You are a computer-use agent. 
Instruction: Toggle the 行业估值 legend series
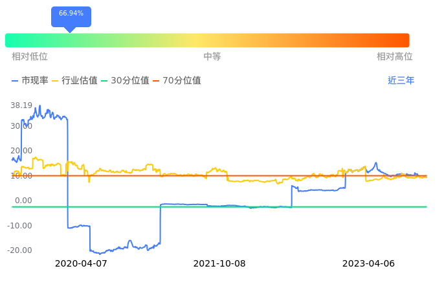click(x=74, y=81)
